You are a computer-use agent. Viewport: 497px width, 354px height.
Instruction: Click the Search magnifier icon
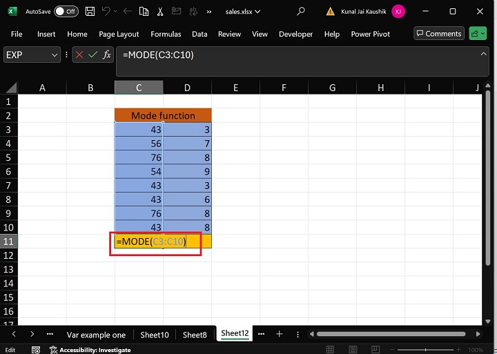pyautogui.click(x=300, y=12)
